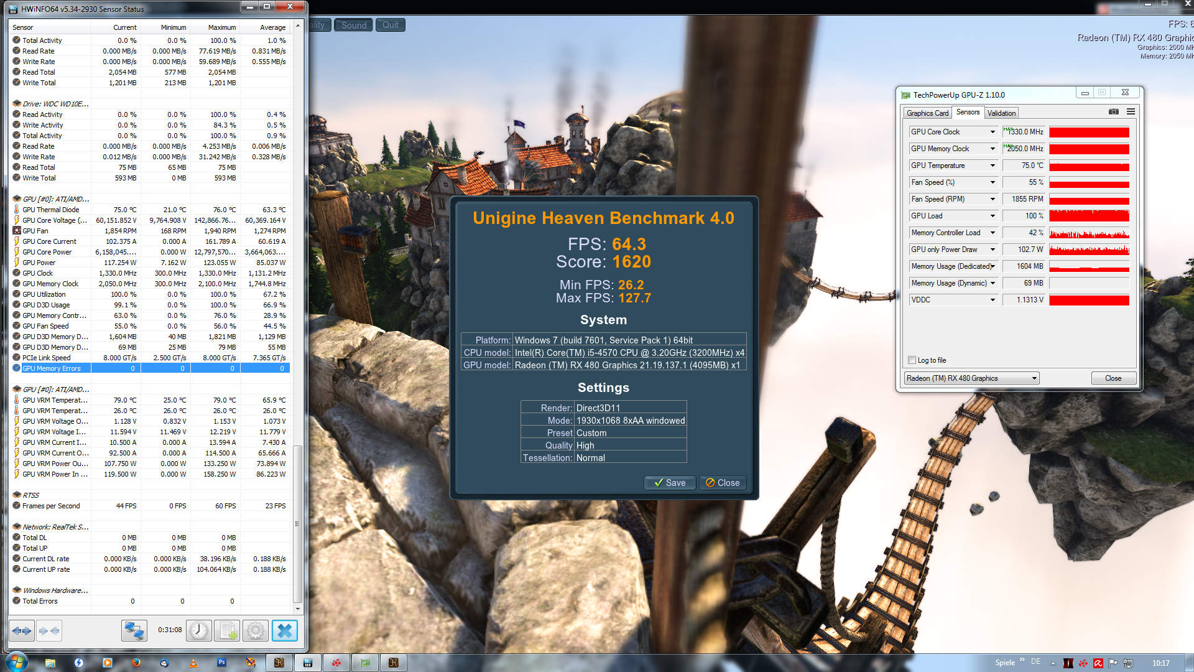Click the network computers icon in HWiNFO

(x=134, y=630)
